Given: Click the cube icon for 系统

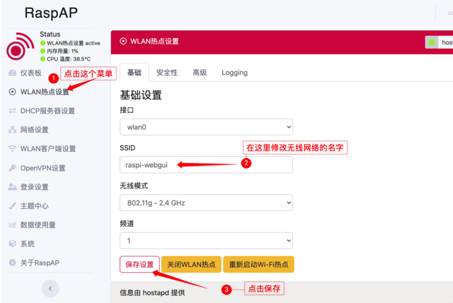Looking at the screenshot, I should tap(12, 244).
